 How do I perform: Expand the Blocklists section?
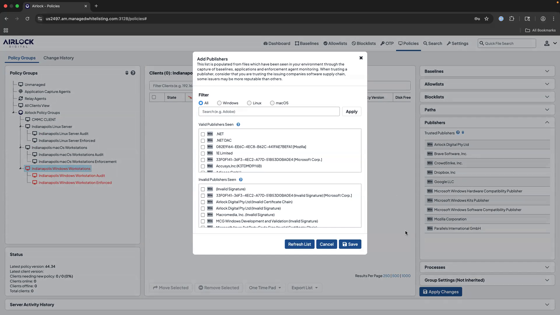point(547,97)
